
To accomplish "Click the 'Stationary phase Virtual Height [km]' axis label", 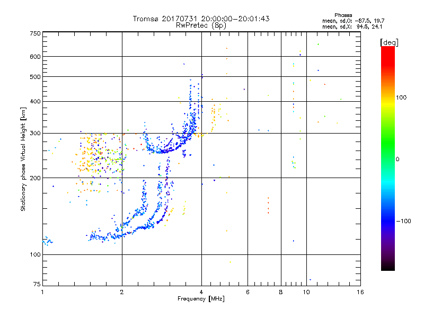I will pyautogui.click(x=23, y=159).
